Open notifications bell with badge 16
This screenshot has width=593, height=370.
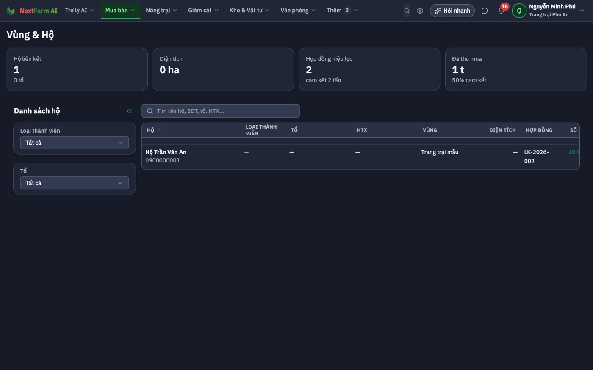(x=501, y=10)
